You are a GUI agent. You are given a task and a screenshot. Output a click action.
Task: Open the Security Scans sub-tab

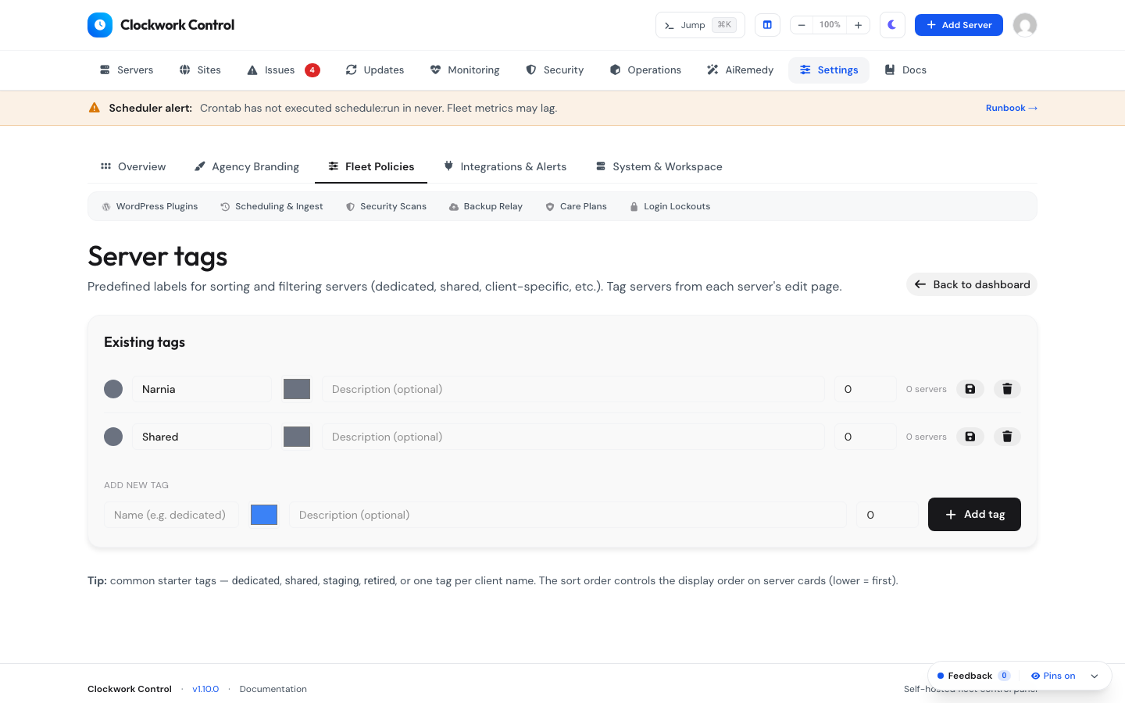coord(386,206)
